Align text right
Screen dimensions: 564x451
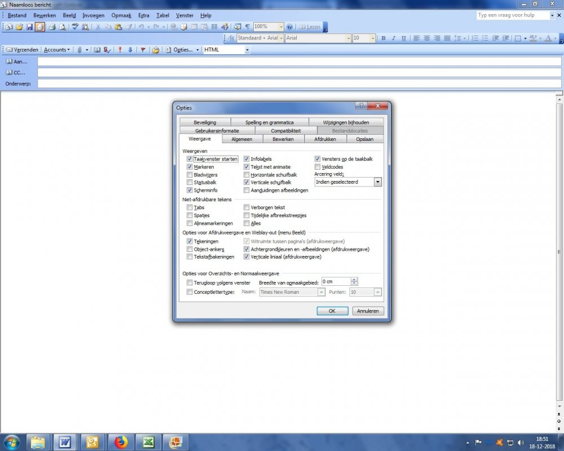pyautogui.click(x=437, y=38)
